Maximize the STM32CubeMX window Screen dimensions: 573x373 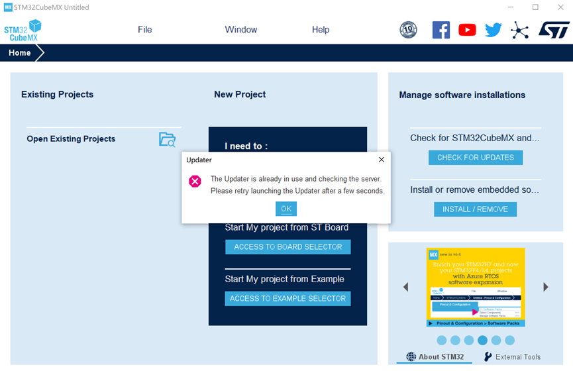tap(535, 7)
